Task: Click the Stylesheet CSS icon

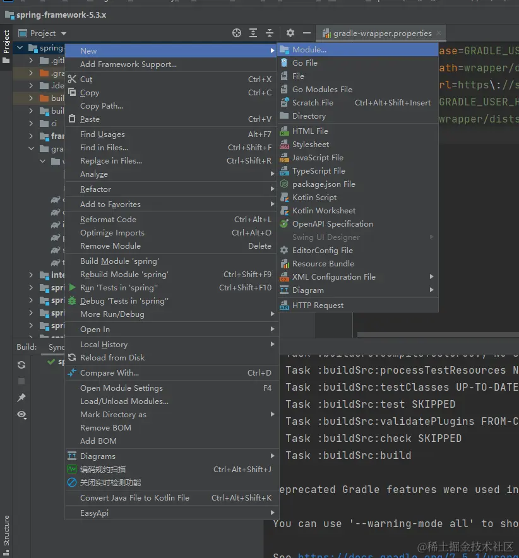Action: point(284,144)
